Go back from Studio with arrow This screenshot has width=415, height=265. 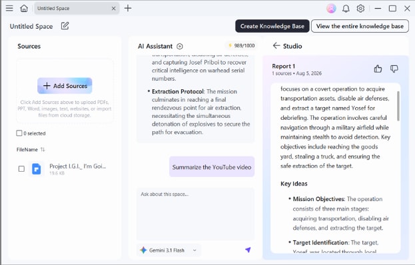click(x=276, y=46)
